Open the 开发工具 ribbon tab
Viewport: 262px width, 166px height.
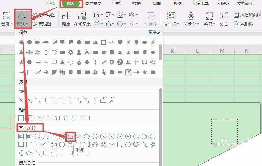[x=200, y=4]
